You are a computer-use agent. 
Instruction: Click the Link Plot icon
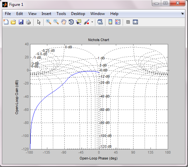100,22
